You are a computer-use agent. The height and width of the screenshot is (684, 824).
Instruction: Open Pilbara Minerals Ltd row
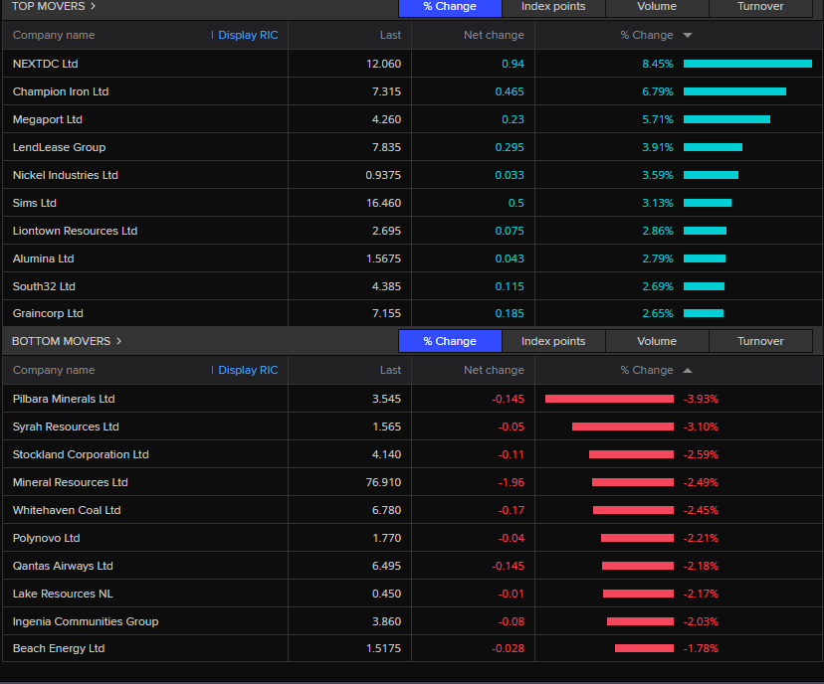click(x=412, y=399)
